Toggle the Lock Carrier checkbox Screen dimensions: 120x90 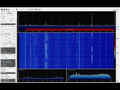tap(7, 45)
